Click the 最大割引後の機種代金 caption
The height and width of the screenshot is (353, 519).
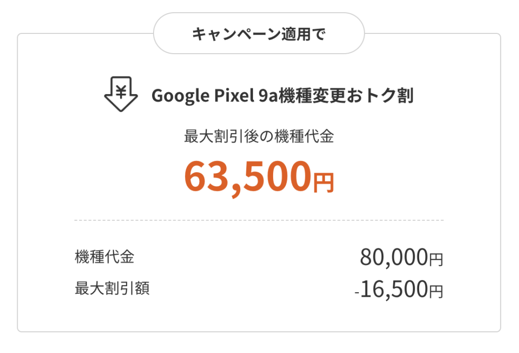click(259, 136)
